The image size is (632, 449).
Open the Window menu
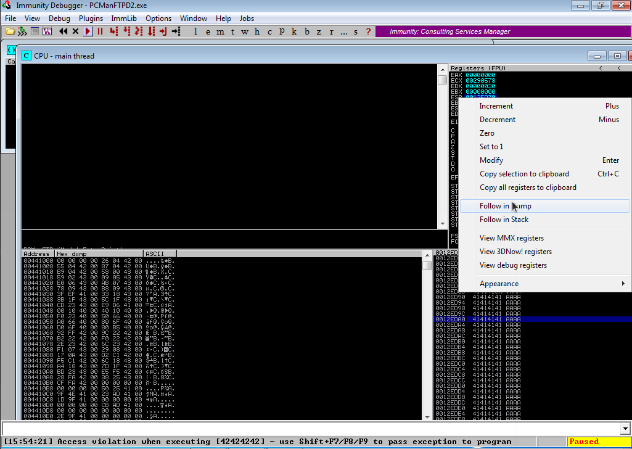tap(194, 19)
